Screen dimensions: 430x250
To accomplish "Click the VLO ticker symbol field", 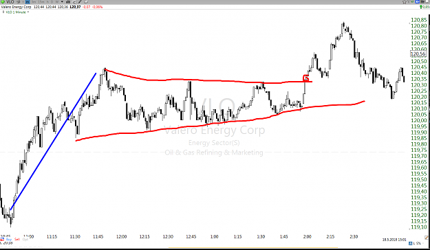I will pyautogui.click(x=10, y=1).
